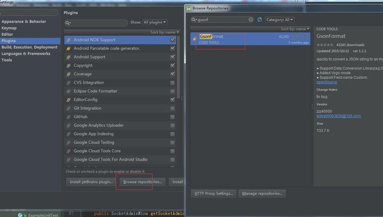The height and width of the screenshot is (217, 383).
Task: Select Editor settings category
Action: pos(7,34)
